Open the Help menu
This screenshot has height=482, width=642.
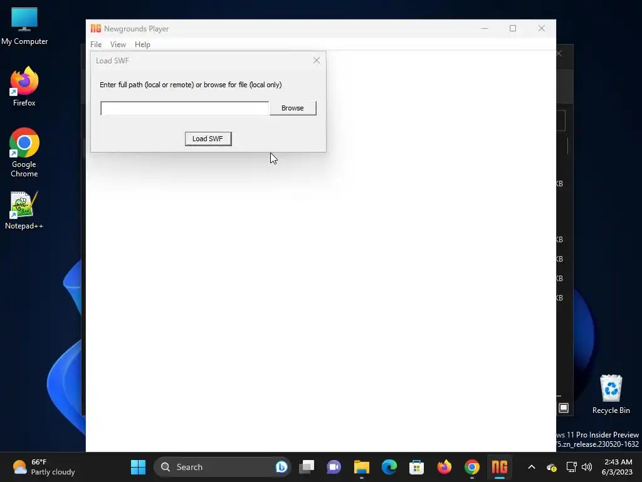click(142, 45)
